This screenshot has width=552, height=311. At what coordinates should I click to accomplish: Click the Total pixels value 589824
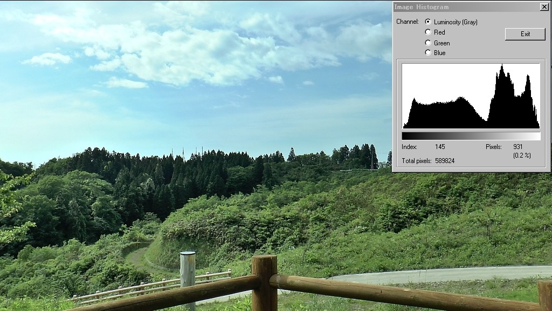pos(445,161)
